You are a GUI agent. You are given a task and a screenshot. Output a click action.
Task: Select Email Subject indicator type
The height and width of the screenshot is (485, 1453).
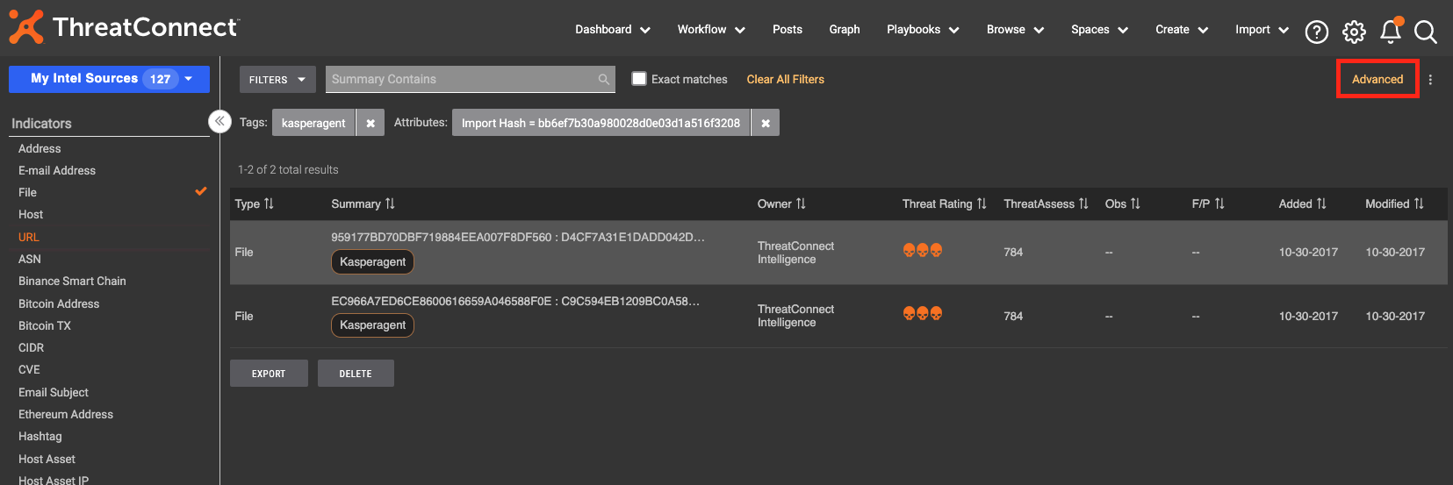54,392
